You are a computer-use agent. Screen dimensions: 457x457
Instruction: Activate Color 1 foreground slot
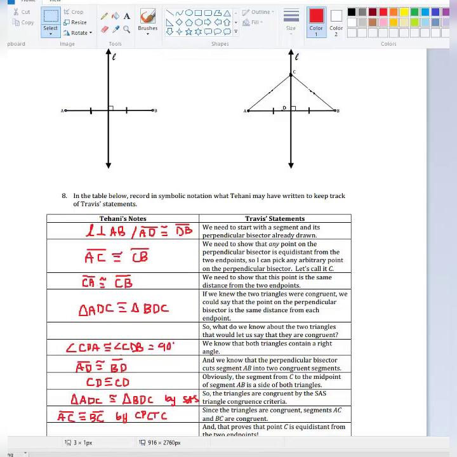(316, 22)
